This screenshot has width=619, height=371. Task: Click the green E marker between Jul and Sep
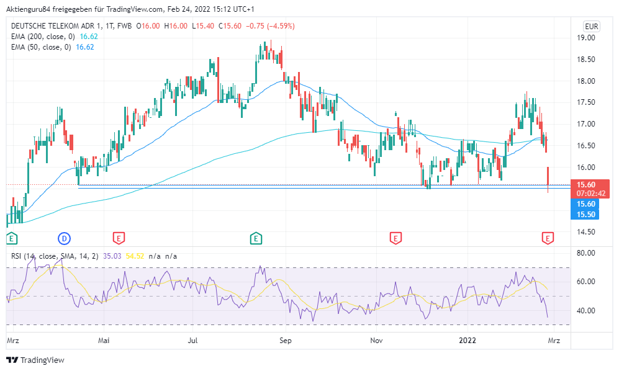coord(256,238)
